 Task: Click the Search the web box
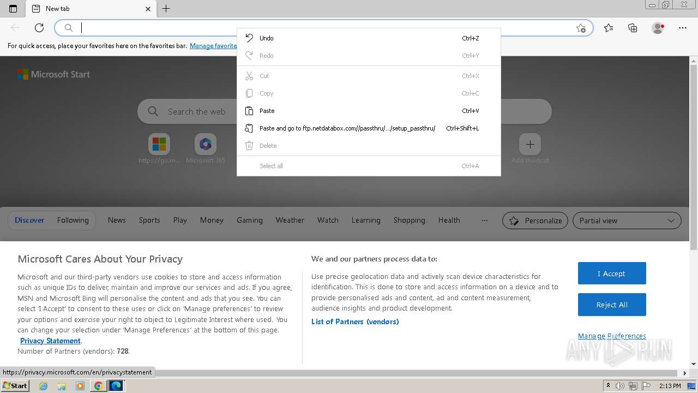tap(344, 111)
